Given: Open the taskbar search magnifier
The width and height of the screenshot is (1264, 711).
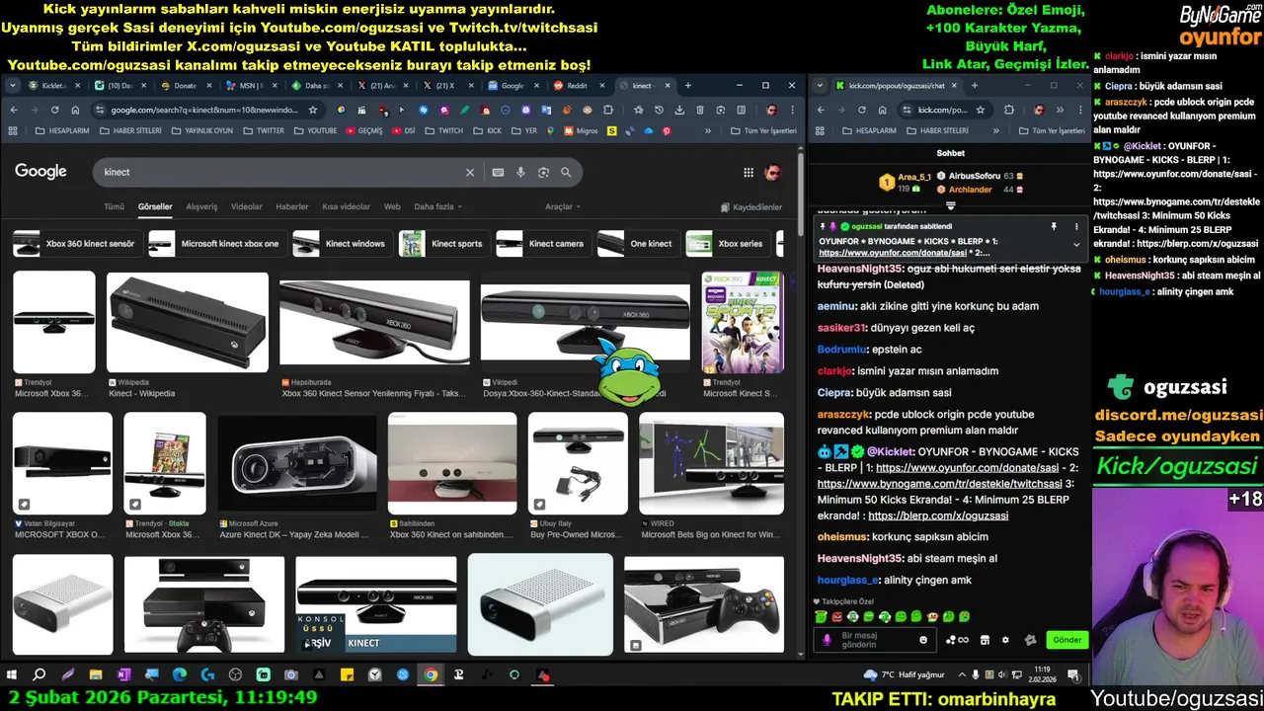Looking at the screenshot, I should point(39,675).
